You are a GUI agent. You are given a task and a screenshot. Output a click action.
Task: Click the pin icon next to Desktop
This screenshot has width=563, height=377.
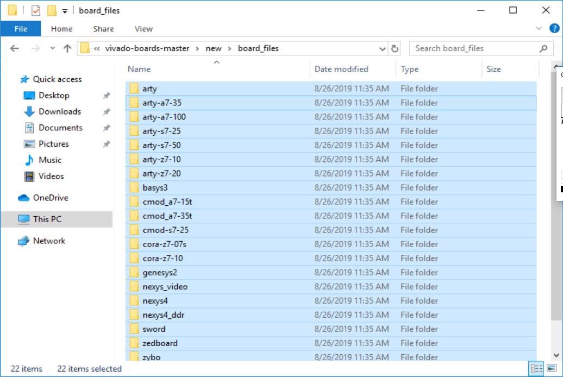(x=107, y=96)
